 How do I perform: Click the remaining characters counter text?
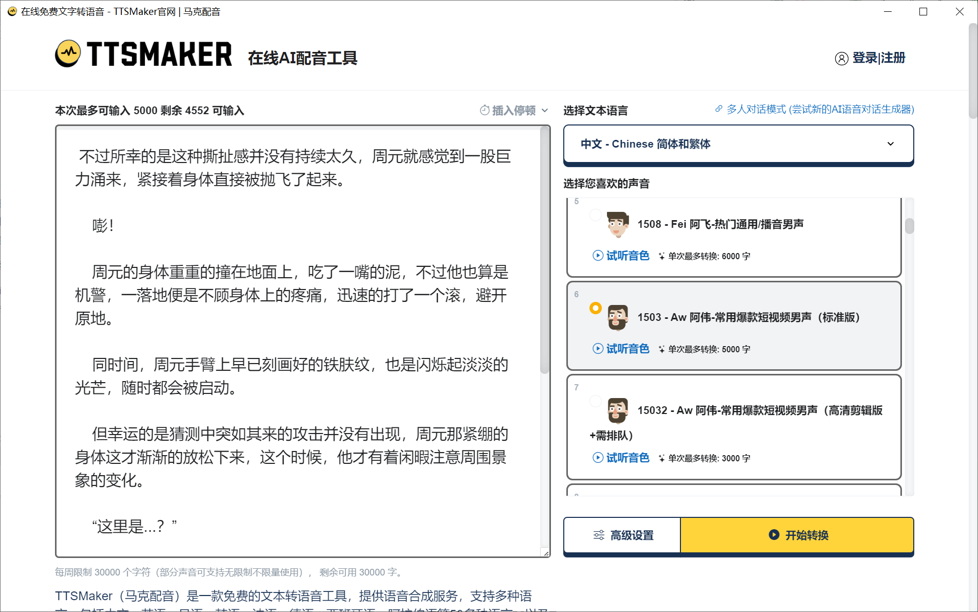point(150,111)
